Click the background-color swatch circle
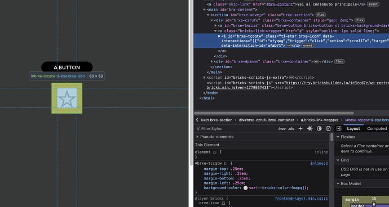This screenshot has width=389, height=207. pyautogui.click(x=246, y=188)
